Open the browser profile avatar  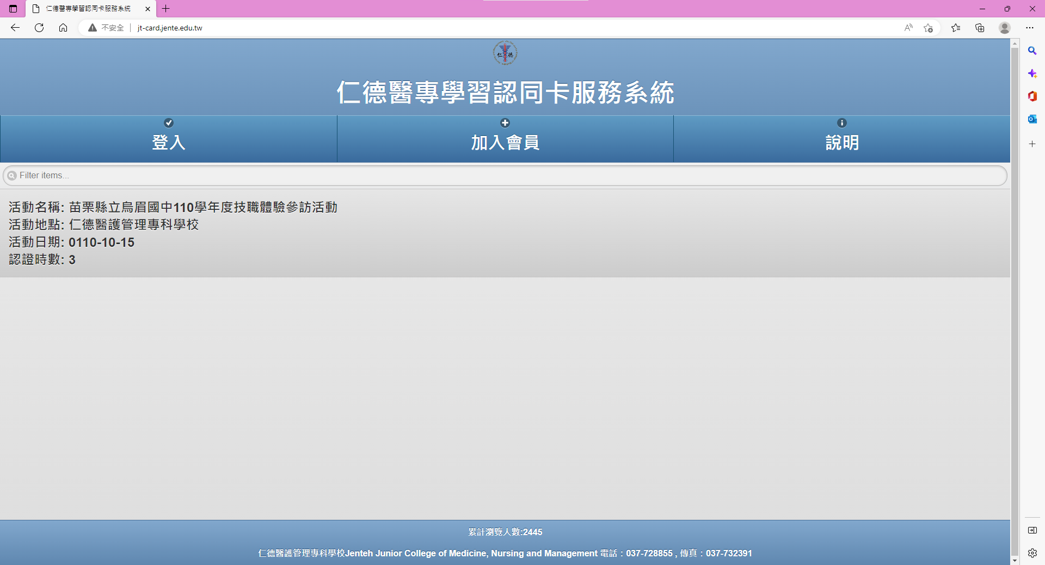(x=1005, y=28)
